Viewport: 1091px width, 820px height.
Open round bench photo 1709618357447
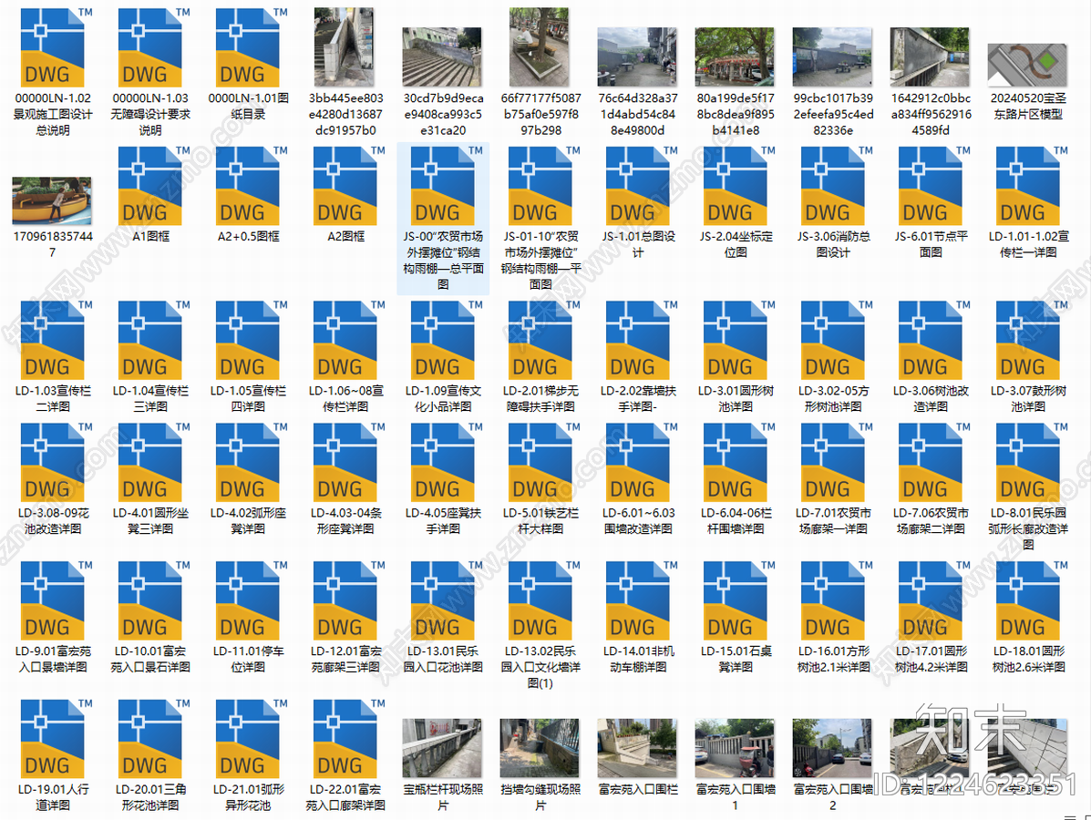click(52, 201)
